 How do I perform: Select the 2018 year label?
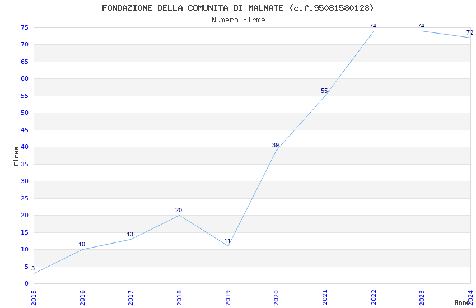179,298
